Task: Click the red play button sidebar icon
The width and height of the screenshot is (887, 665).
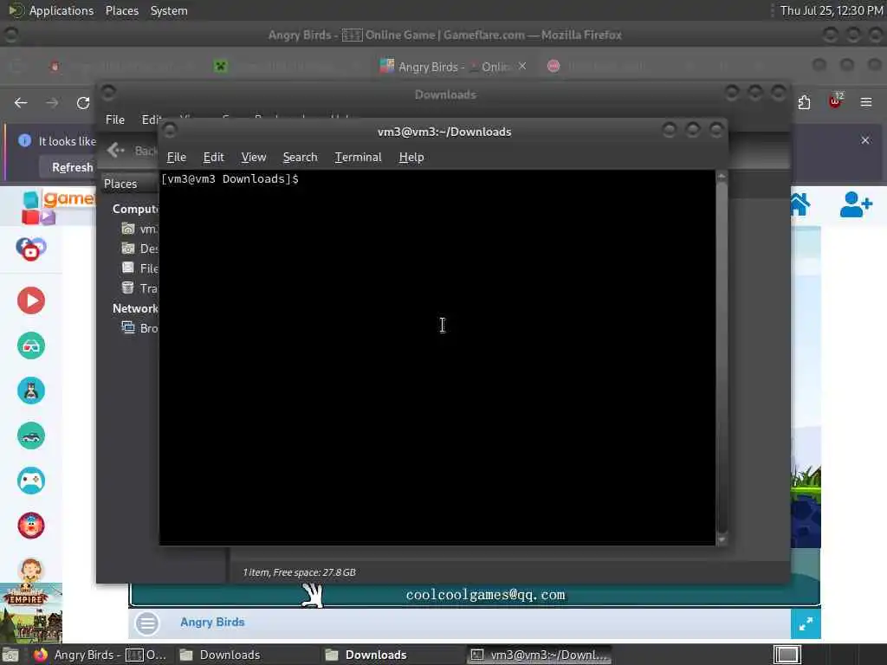Action: (31, 300)
